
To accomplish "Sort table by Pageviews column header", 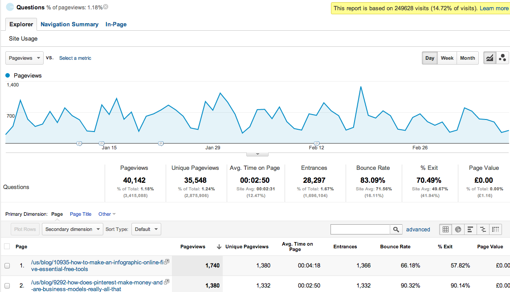I will point(192,247).
